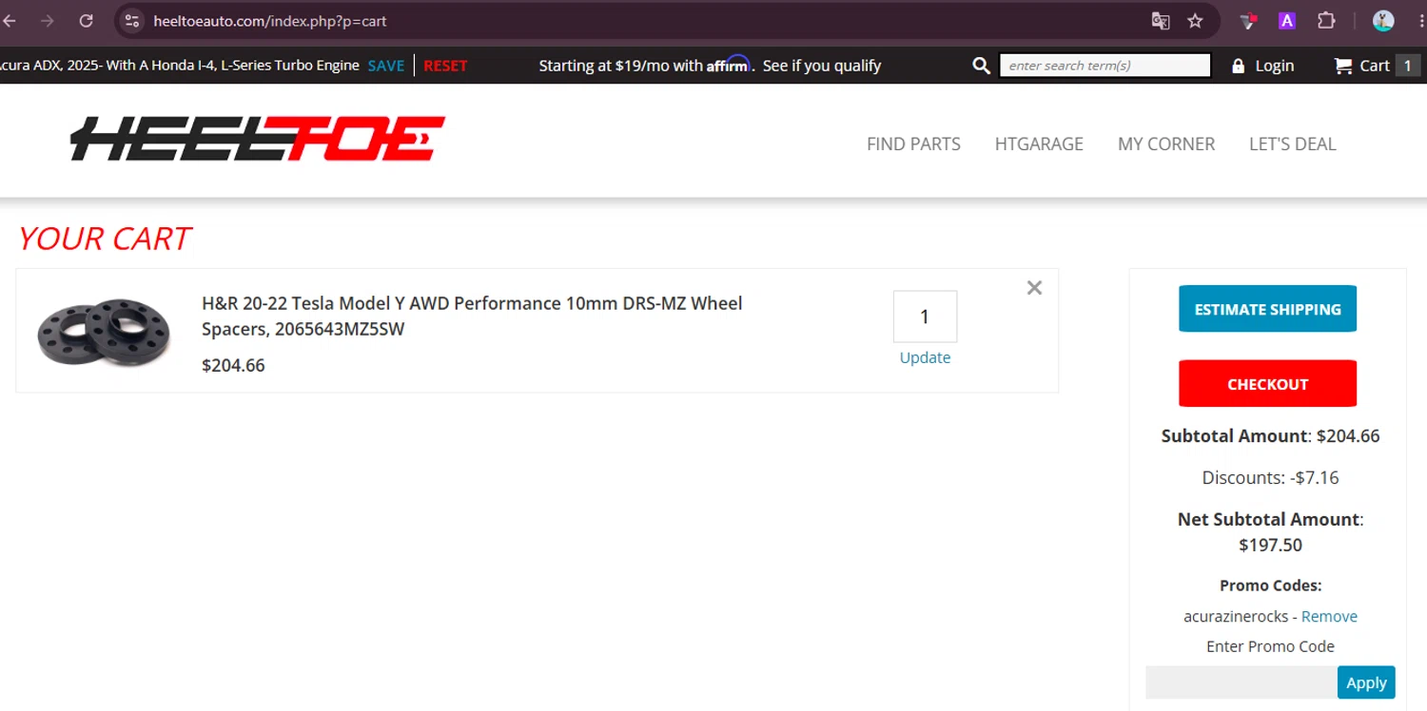Click SAVE for the selected vehicle

386,66
